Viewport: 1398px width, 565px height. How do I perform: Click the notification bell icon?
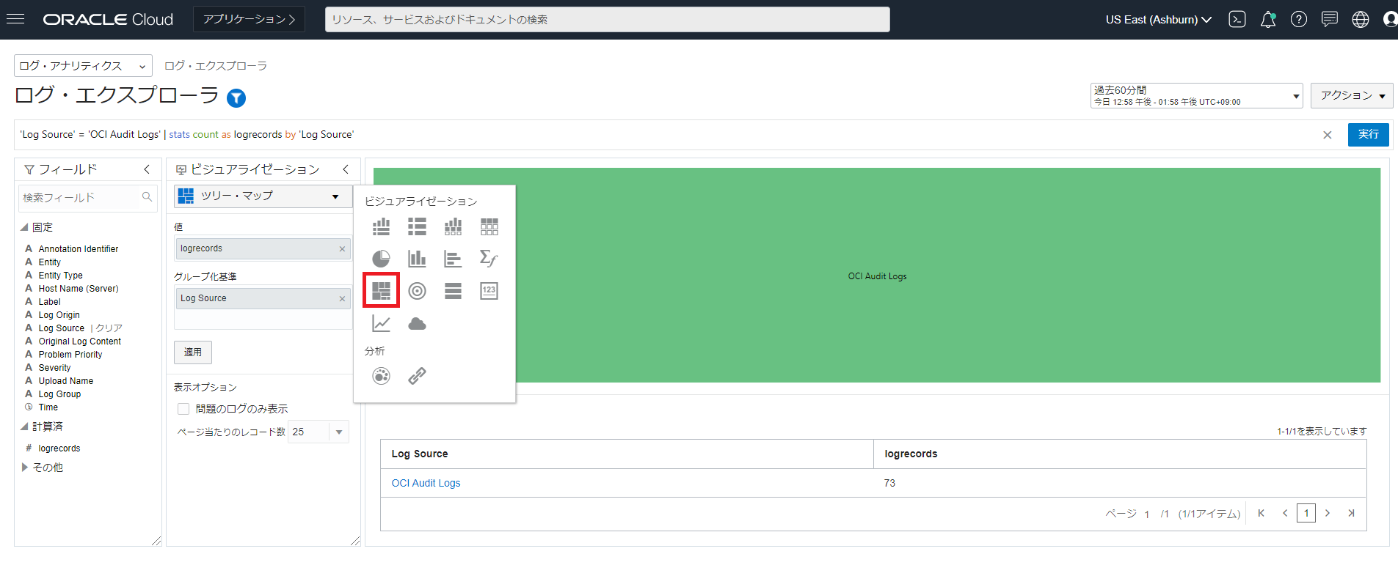[1267, 20]
